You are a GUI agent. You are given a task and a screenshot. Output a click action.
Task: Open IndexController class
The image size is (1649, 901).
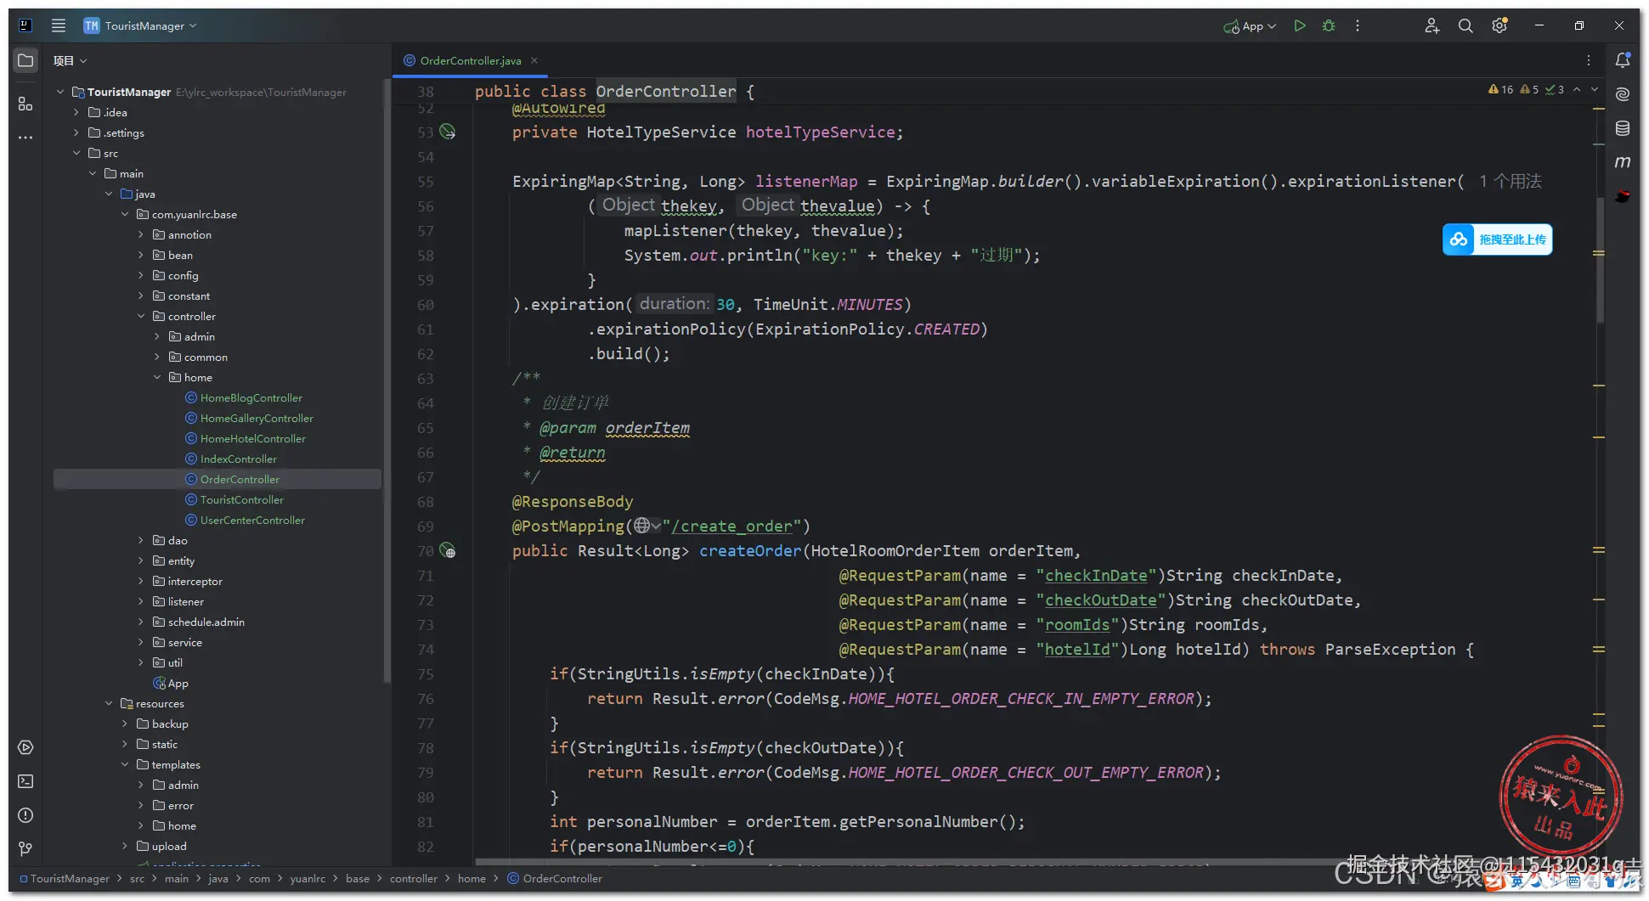click(238, 459)
